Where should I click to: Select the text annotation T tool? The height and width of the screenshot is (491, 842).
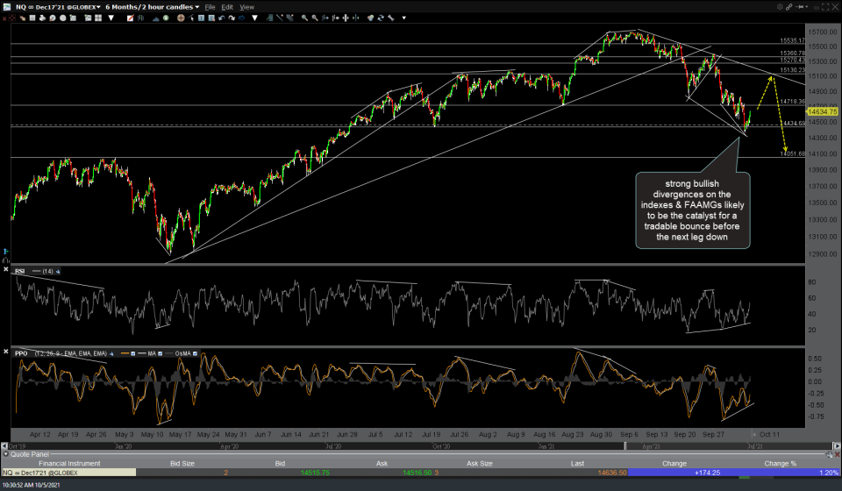click(201, 18)
